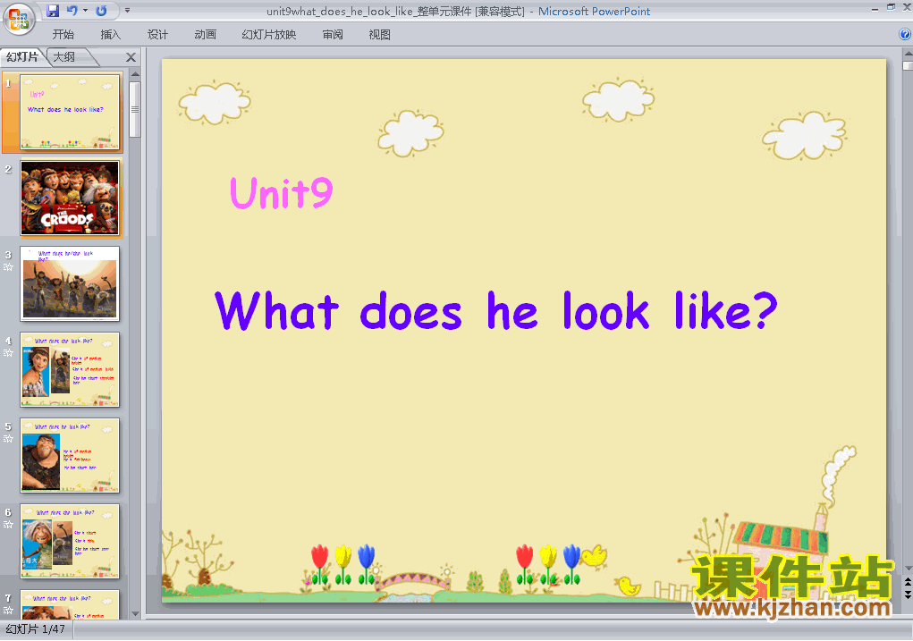This screenshot has height=641, width=913.
Task: Select slide 3 thumbnail
Action: [70, 283]
